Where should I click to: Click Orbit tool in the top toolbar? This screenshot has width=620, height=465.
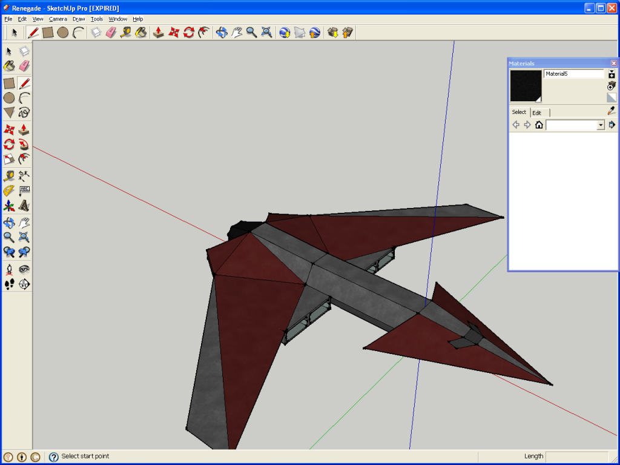[x=222, y=33]
